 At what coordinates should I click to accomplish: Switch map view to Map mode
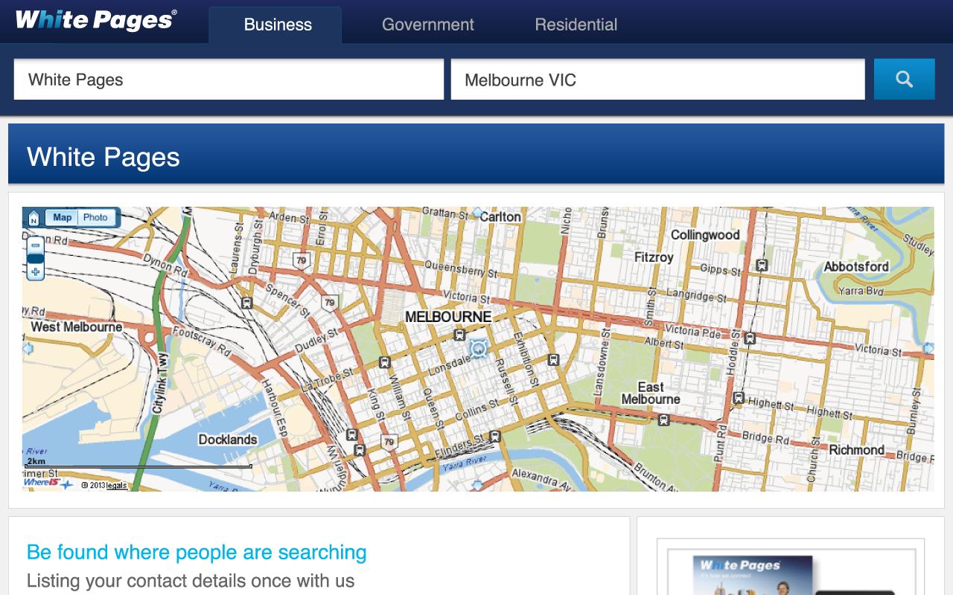(x=63, y=217)
